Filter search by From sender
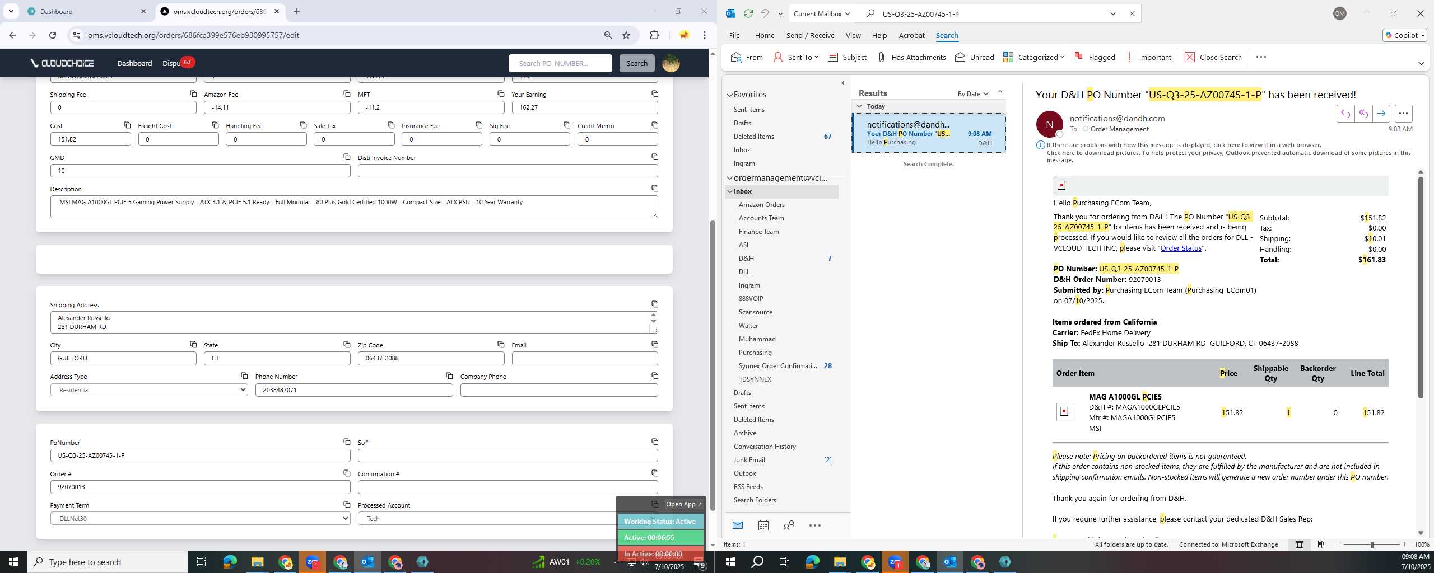 pos(747,57)
